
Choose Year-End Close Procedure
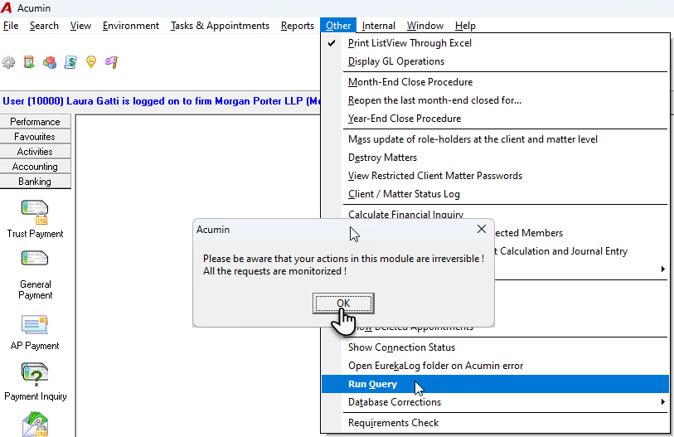coord(495,119)
